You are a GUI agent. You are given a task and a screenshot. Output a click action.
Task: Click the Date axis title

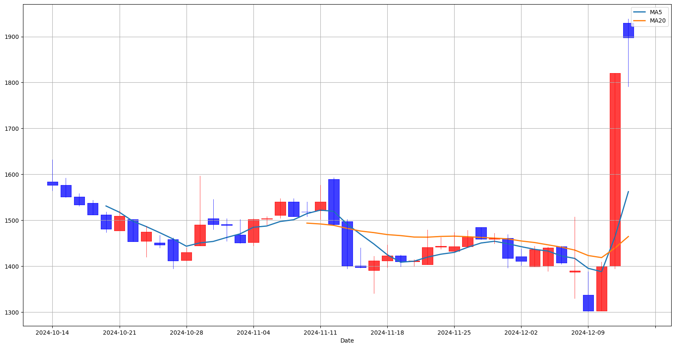(x=347, y=341)
